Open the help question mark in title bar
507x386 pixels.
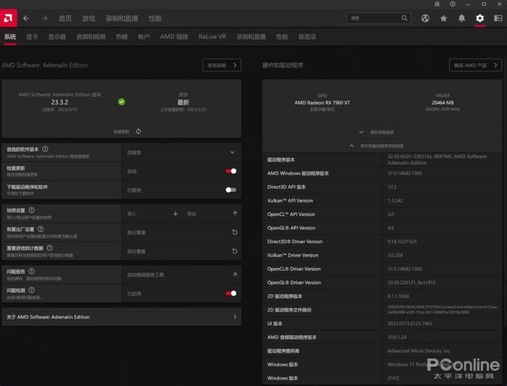[x=453, y=4]
